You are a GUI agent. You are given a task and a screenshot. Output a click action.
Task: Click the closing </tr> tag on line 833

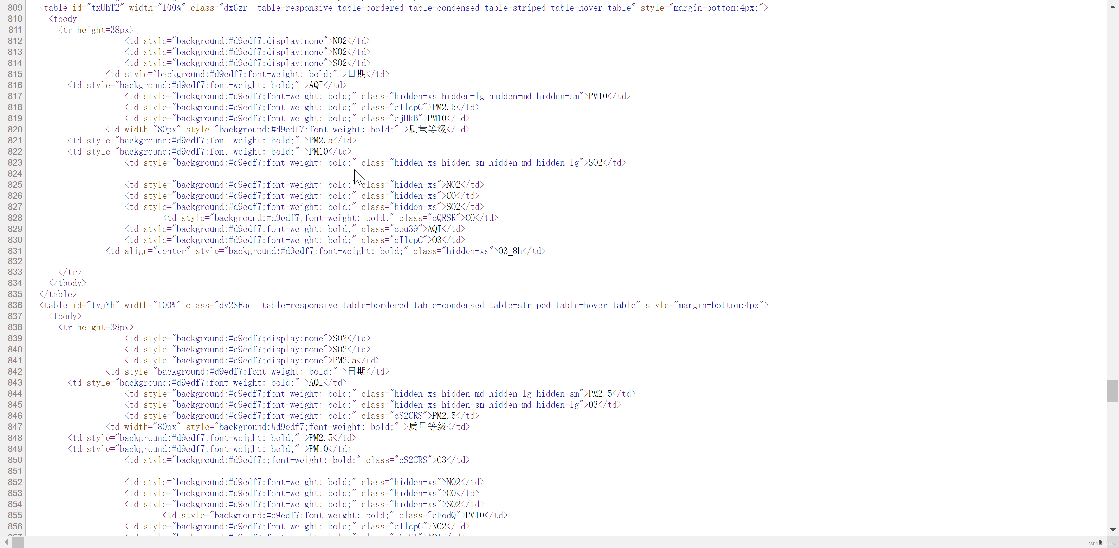(70, 272)
